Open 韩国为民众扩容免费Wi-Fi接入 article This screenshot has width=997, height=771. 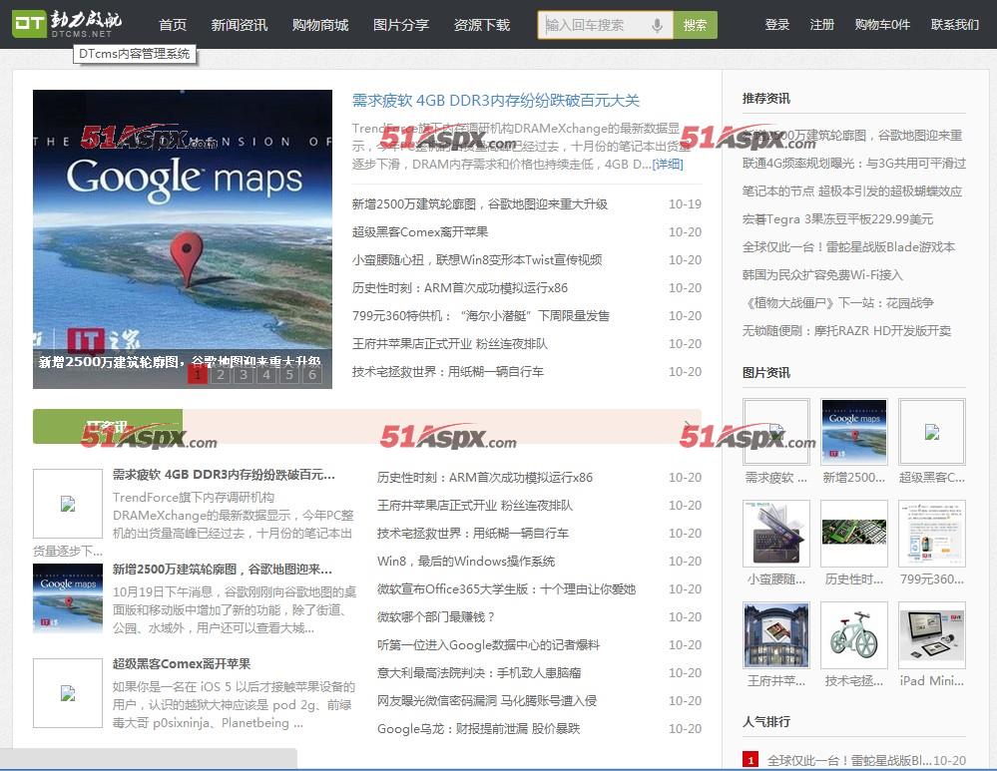(822, 275)
